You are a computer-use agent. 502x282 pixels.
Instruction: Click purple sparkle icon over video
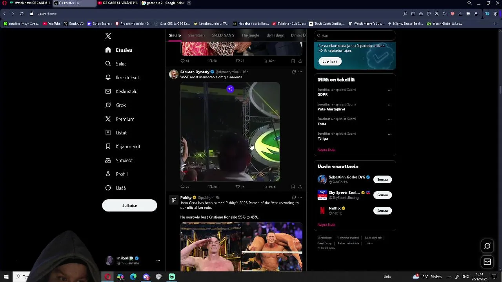pyautogui.click(x=230, y=89)
